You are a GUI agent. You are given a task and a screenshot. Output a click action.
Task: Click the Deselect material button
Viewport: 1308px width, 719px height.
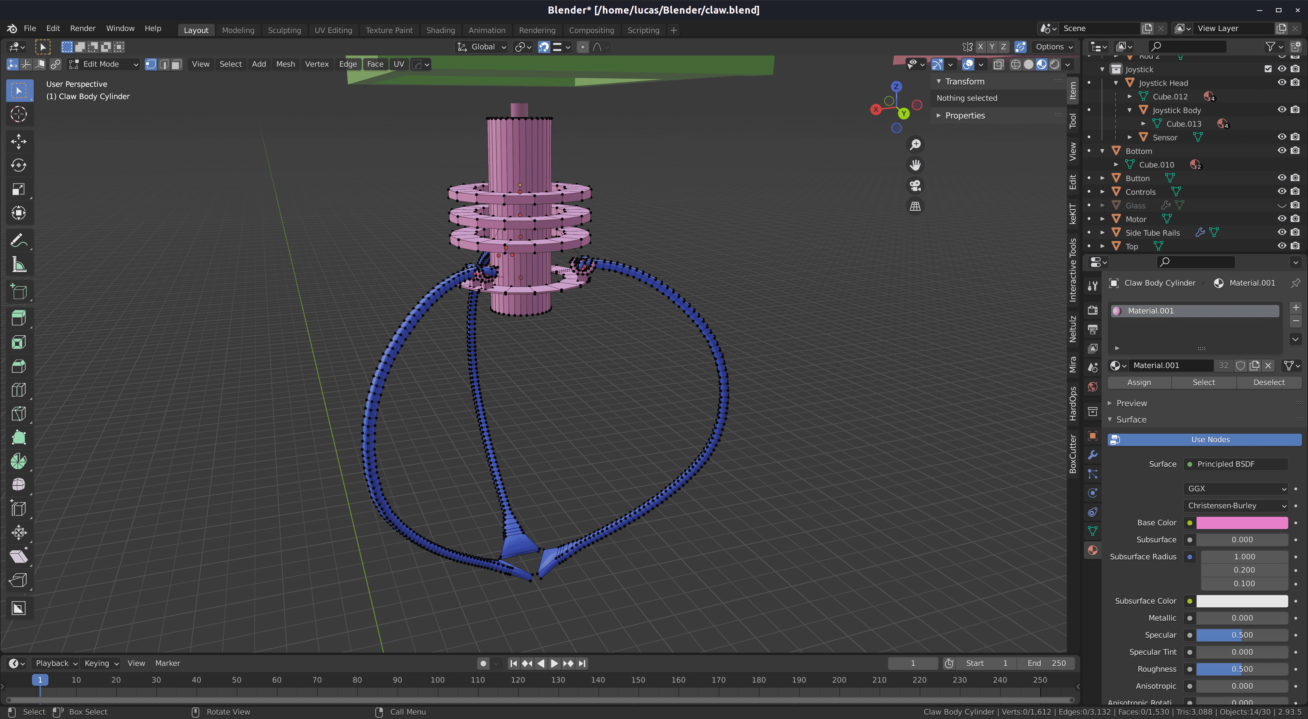(1268, 382)
